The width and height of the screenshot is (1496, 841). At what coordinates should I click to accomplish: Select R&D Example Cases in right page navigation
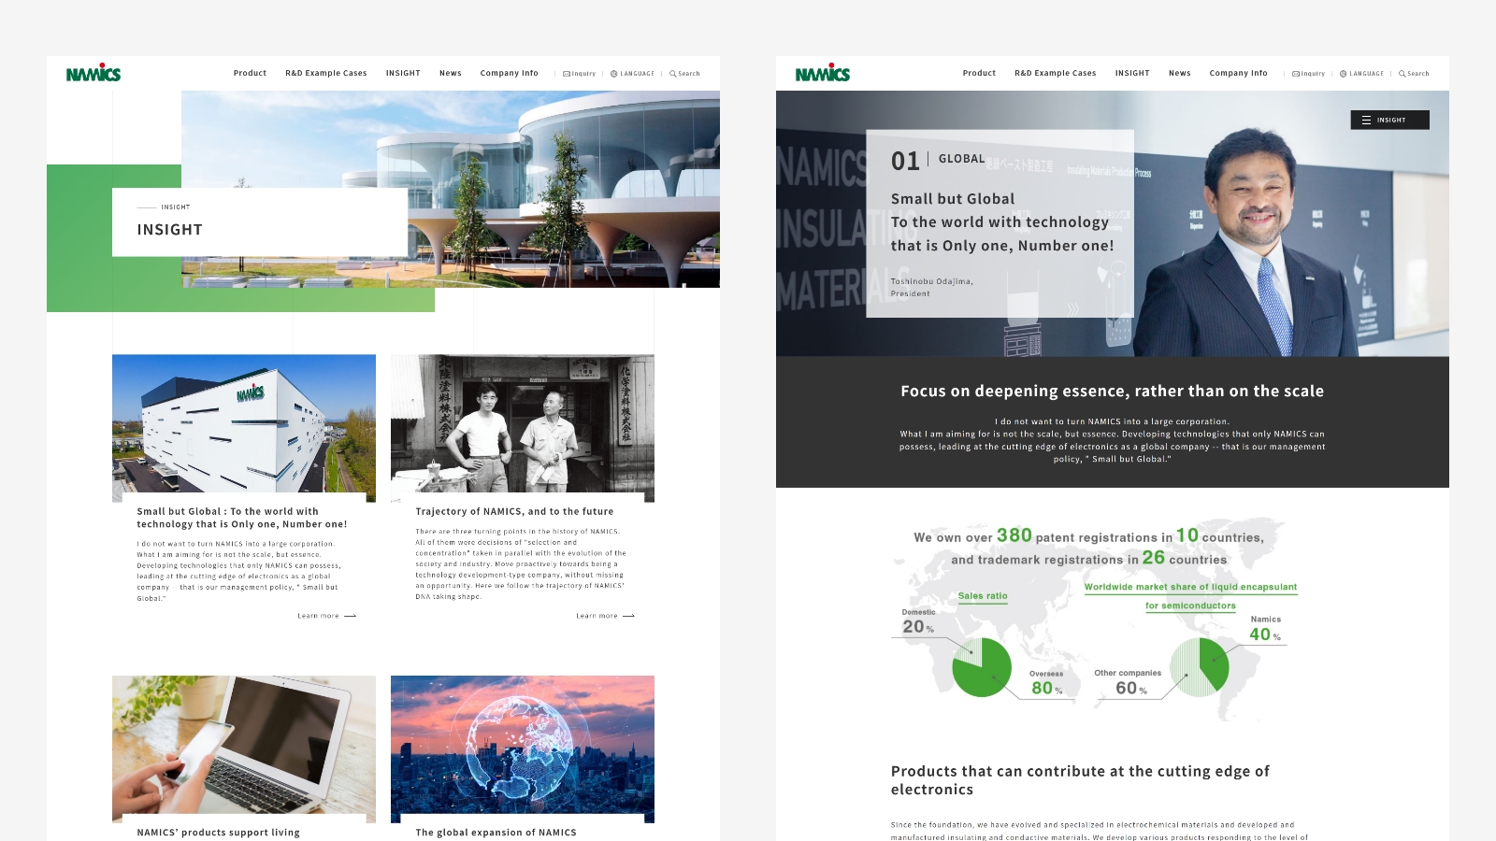(1056, 73)
